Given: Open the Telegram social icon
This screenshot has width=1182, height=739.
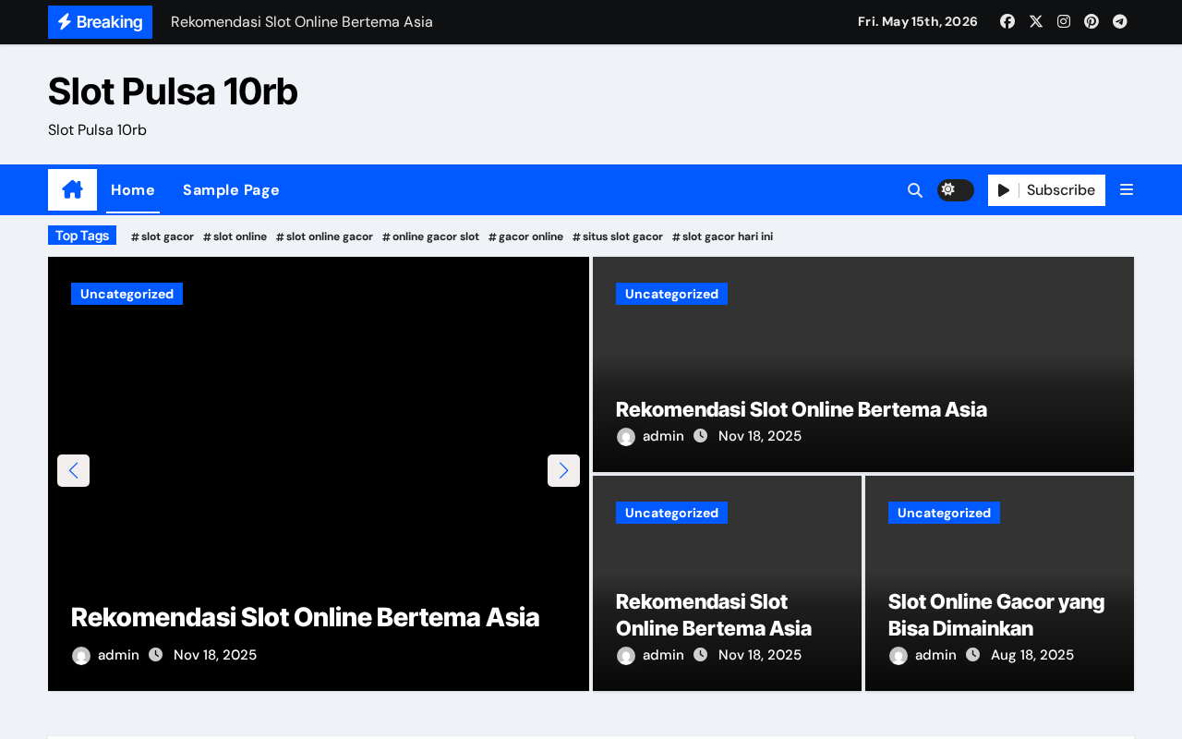Looking at the screenshot, I should click(1120, 21).
